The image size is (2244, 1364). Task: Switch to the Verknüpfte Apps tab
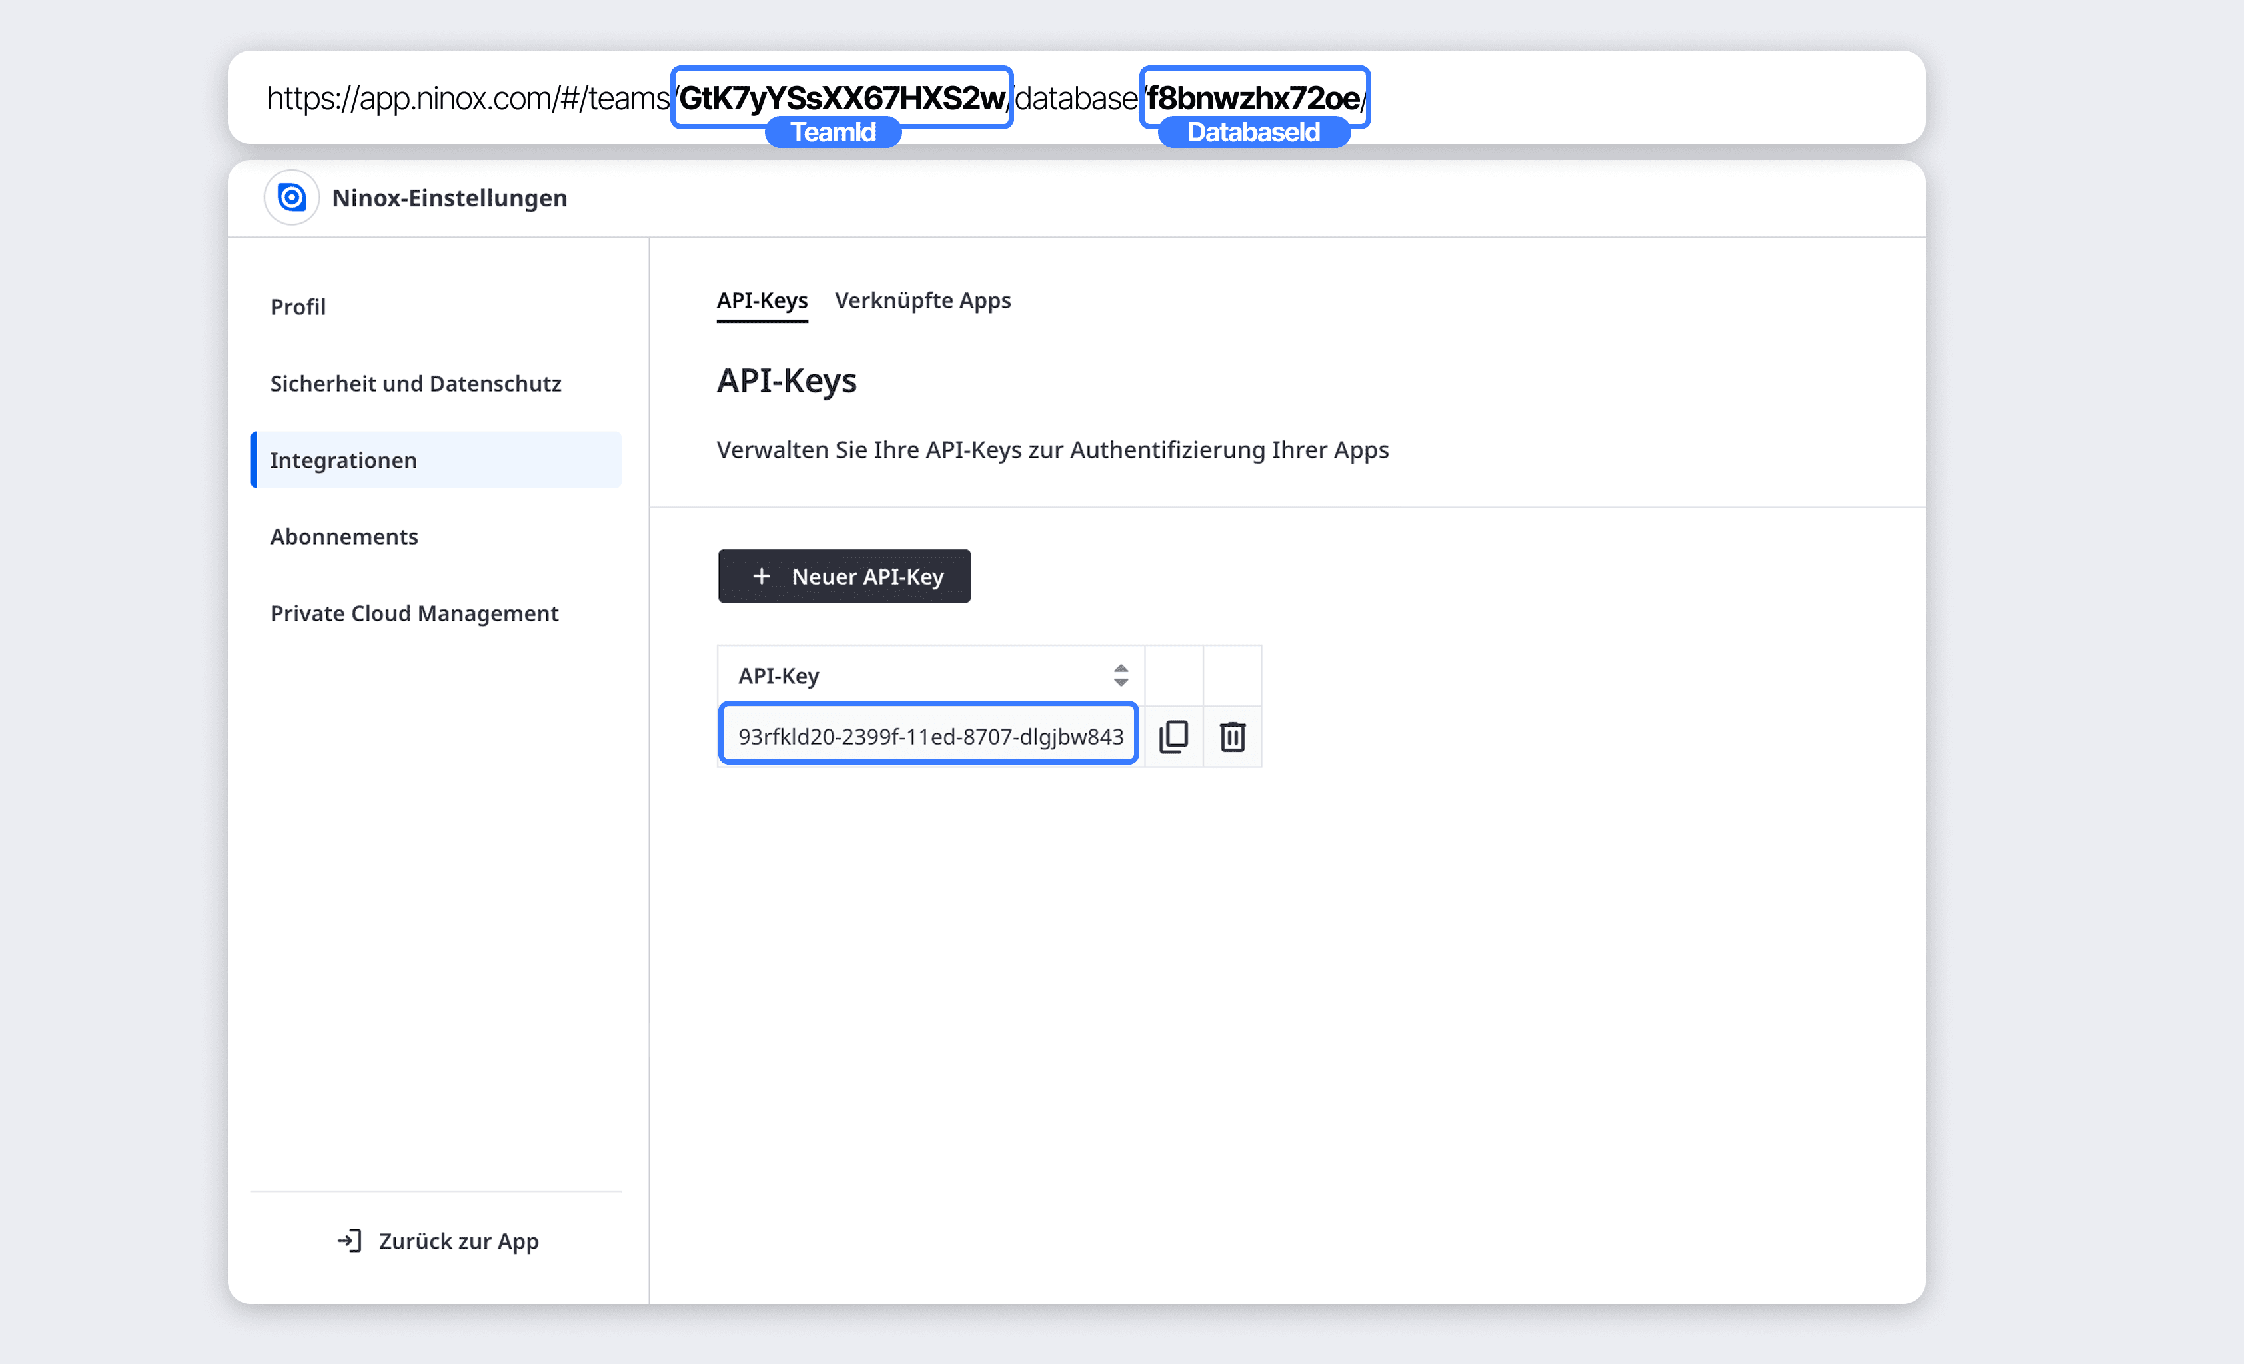click(x=921, y=300)
